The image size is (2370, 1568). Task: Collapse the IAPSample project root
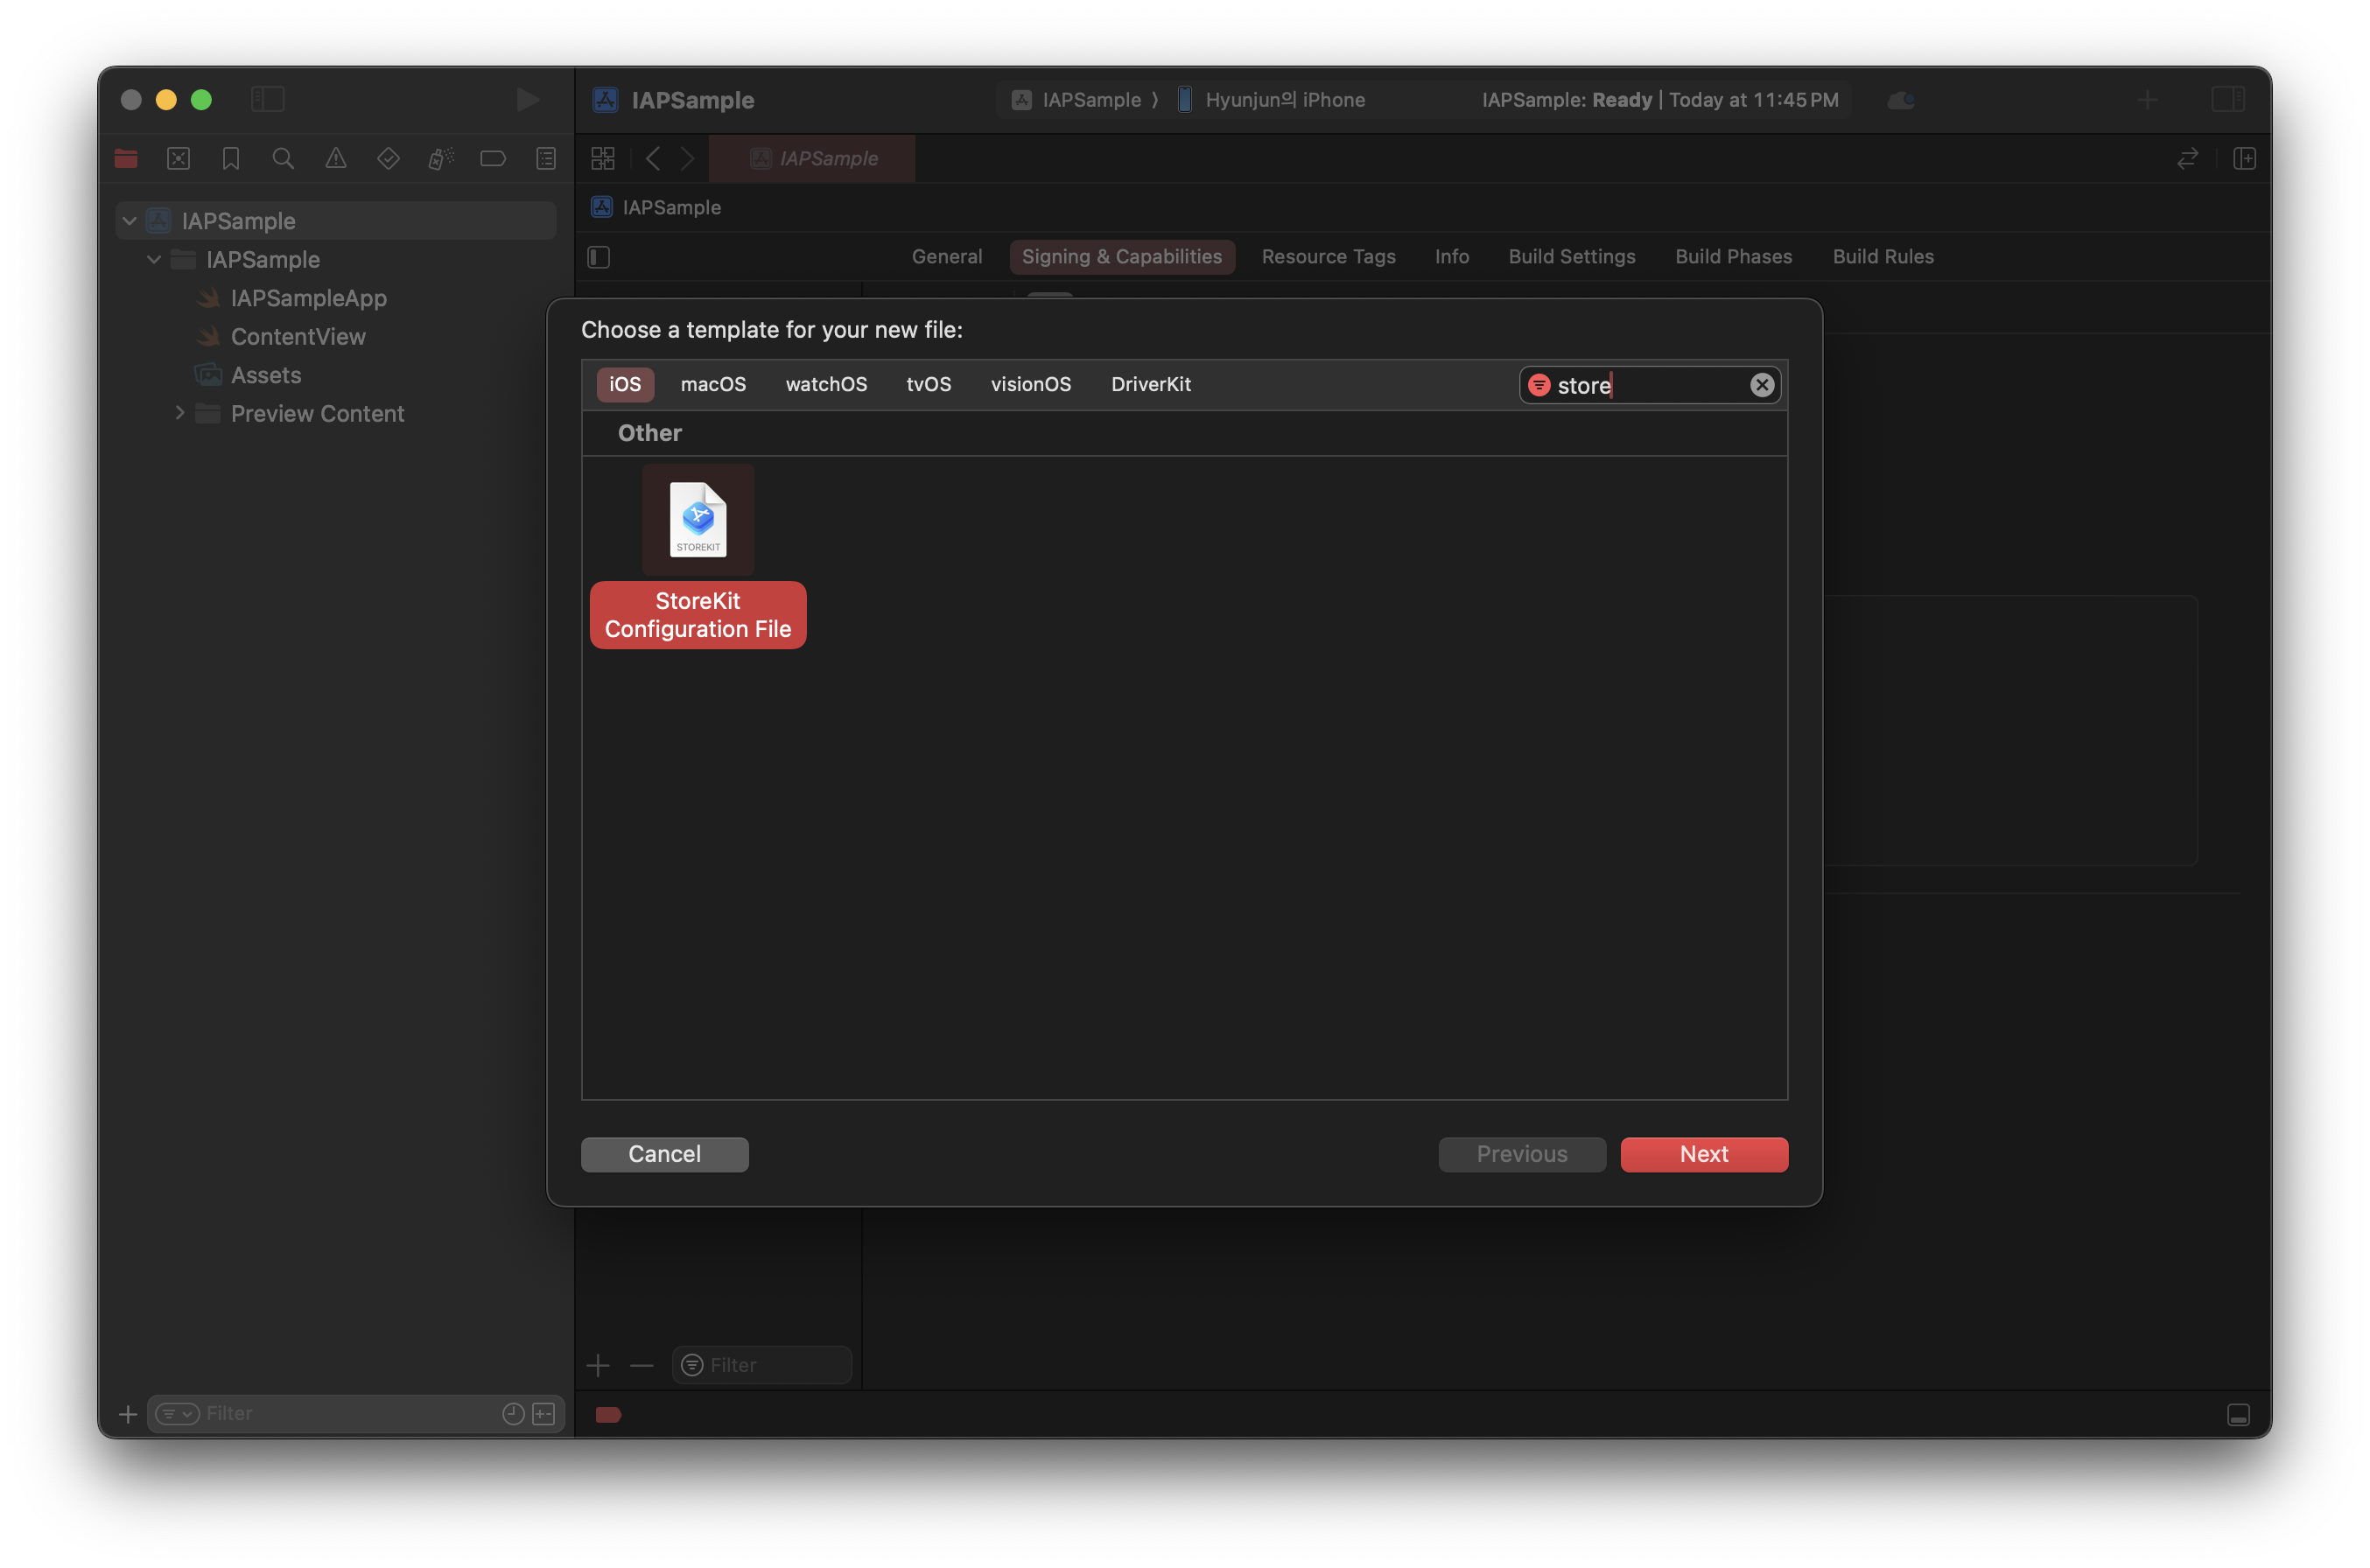point(130,221)
